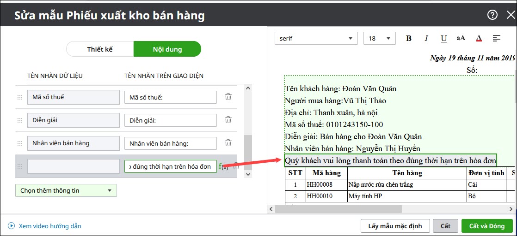This screenshot has height=236, width=517.
Task: Click the Cất button
Action: 445,226
